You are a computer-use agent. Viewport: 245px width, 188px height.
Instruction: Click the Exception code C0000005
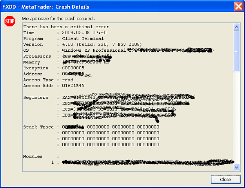73,68
